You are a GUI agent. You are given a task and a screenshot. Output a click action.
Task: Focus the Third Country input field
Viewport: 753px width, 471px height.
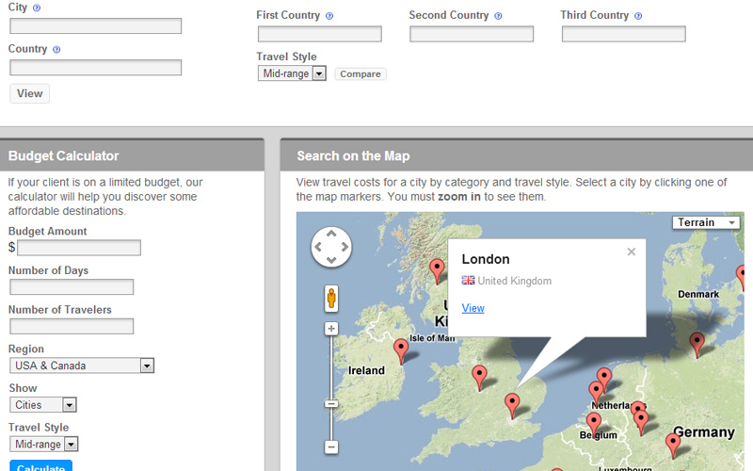pyautogui.click(x=624, y=34)
